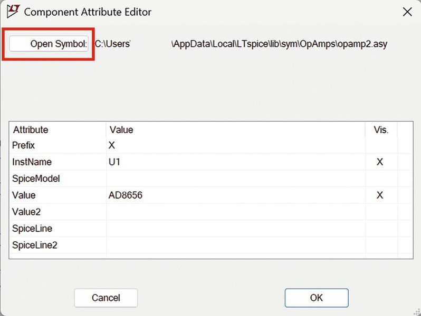Select the Value attribute label

click(x=24, y=195)
